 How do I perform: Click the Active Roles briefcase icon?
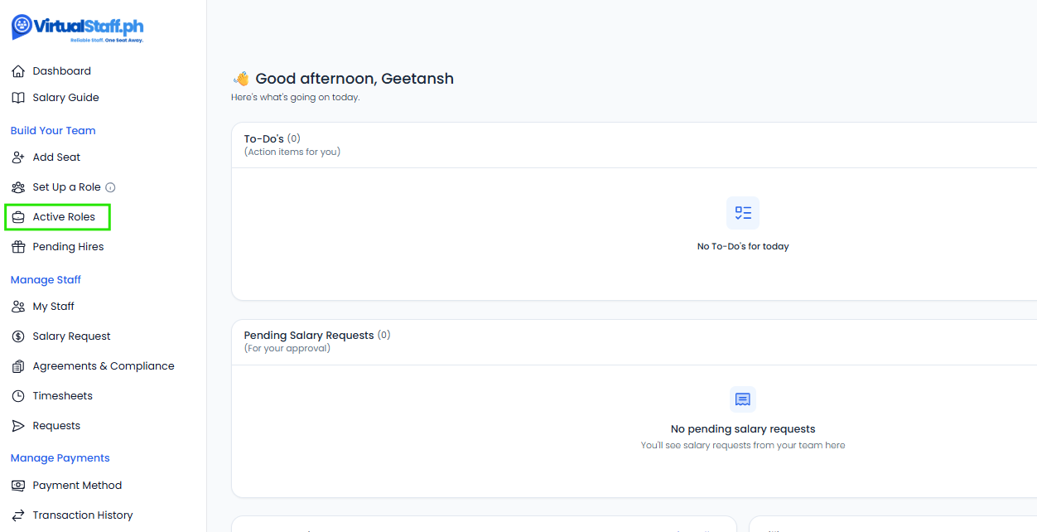[x=18, y=217]
